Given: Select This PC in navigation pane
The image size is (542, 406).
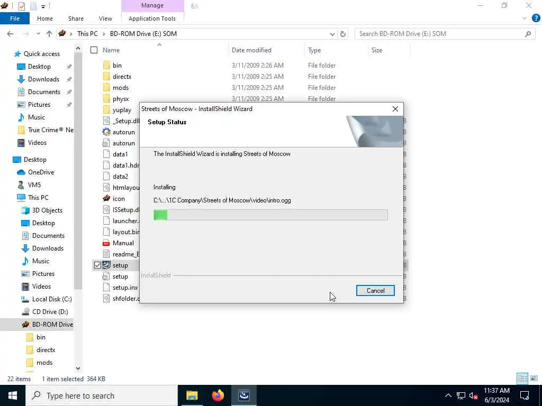Looking at the screenshot, I should (38, 198).
